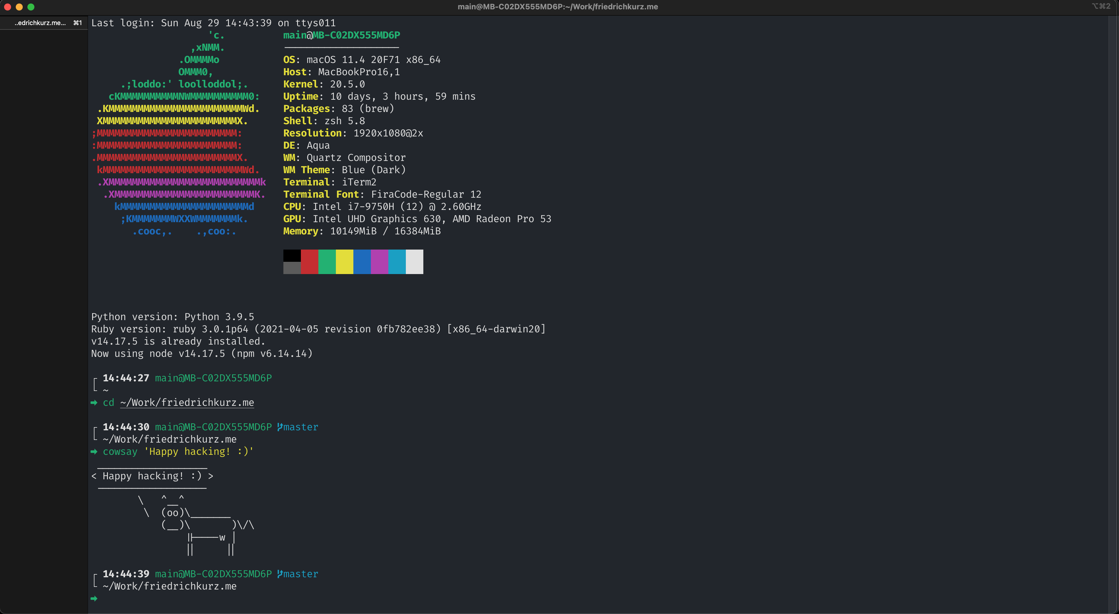
Task: Click the yellow minimize traffic light button
Action: [19, 7]
